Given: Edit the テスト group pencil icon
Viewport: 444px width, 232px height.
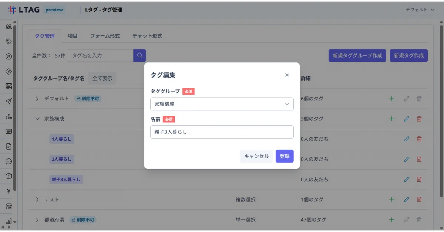Looking at the screenshot, I should click(407, 199).
